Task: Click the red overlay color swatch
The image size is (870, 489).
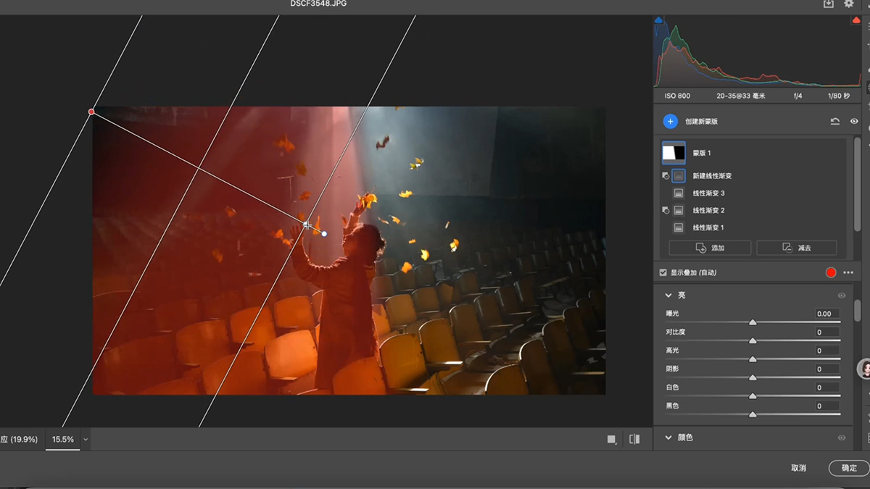Action: point(831,272)
